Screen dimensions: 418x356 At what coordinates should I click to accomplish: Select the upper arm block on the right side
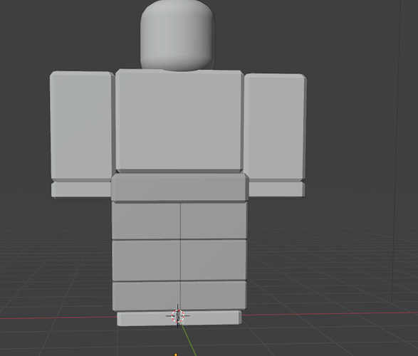[x=275, y=127]
